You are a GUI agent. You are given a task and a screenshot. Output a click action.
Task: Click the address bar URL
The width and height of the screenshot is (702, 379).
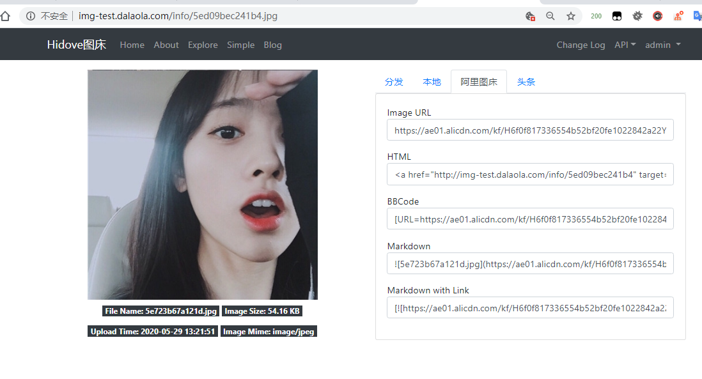click(178, 16)
